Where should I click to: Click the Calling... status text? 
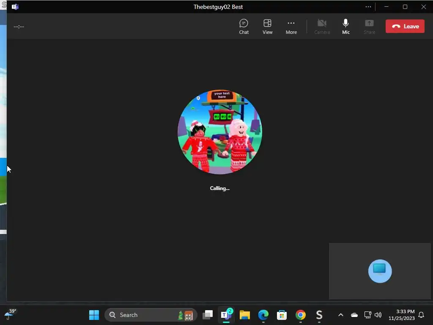(219, 188)
